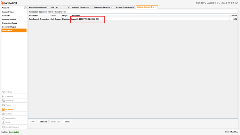Image resolution: width=240 pixels, height=135 pixels.
Task: Close the Automation Commands tab
Action: 47,7
